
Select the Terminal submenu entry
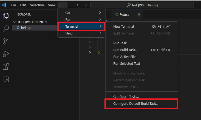point(82,26)
